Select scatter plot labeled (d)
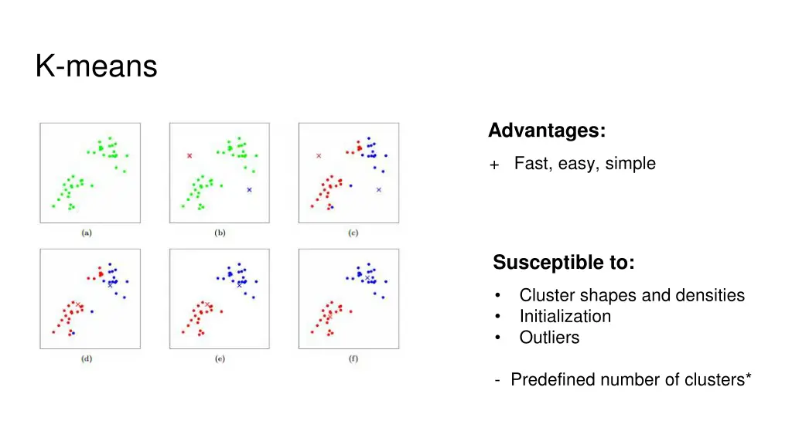The image size is (792, 445). (90, 299)
